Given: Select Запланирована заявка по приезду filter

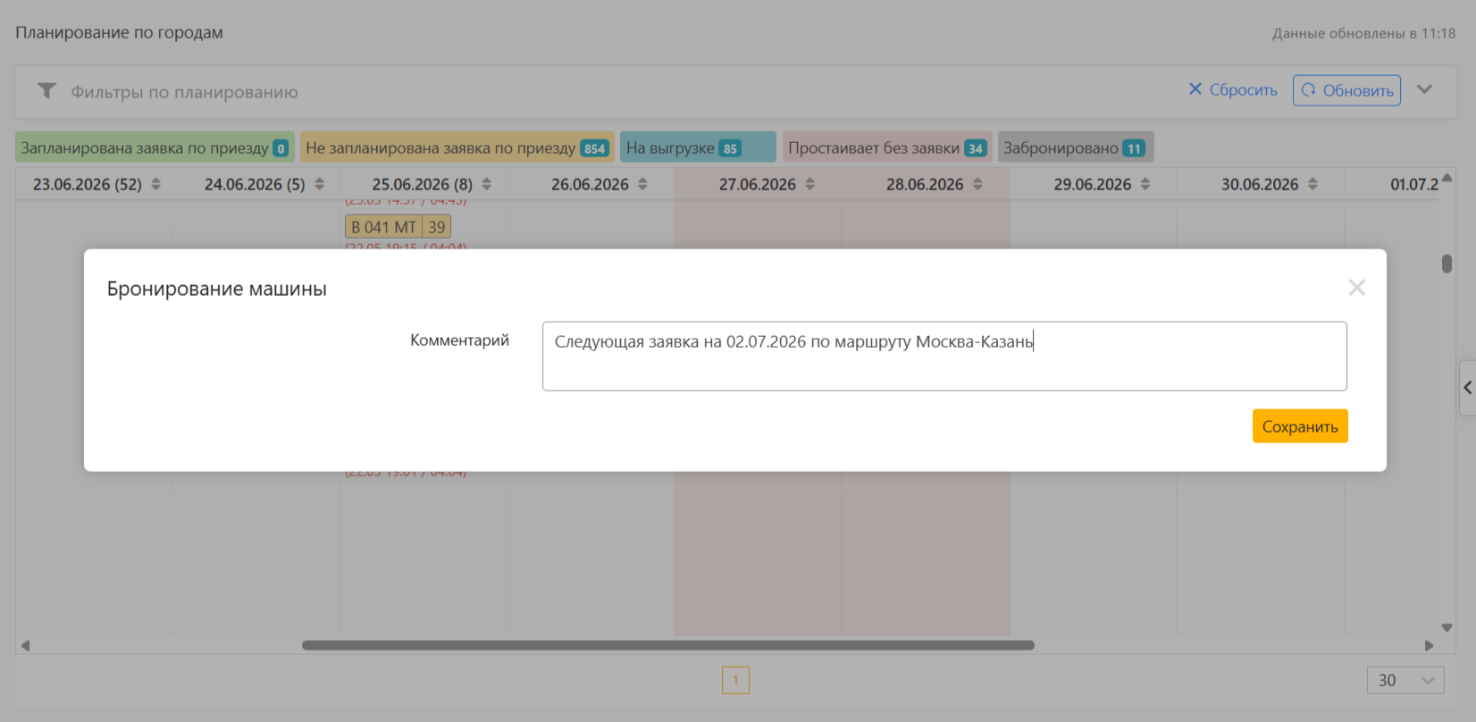Looking at the screenshot, I should point(155,147).
